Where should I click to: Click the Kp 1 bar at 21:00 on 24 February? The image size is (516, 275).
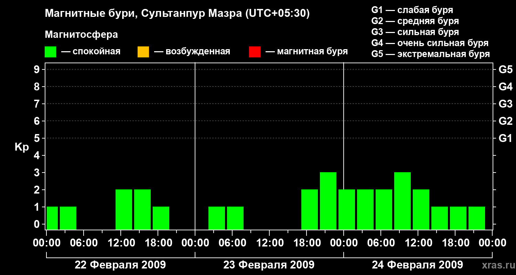point(477,218)
